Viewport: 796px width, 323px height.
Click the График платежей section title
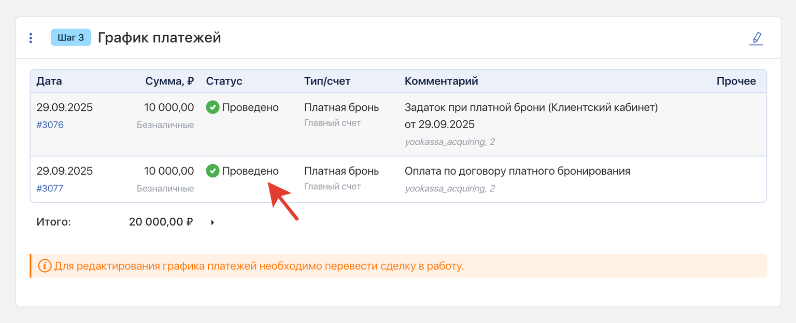(x=159, y=38)
